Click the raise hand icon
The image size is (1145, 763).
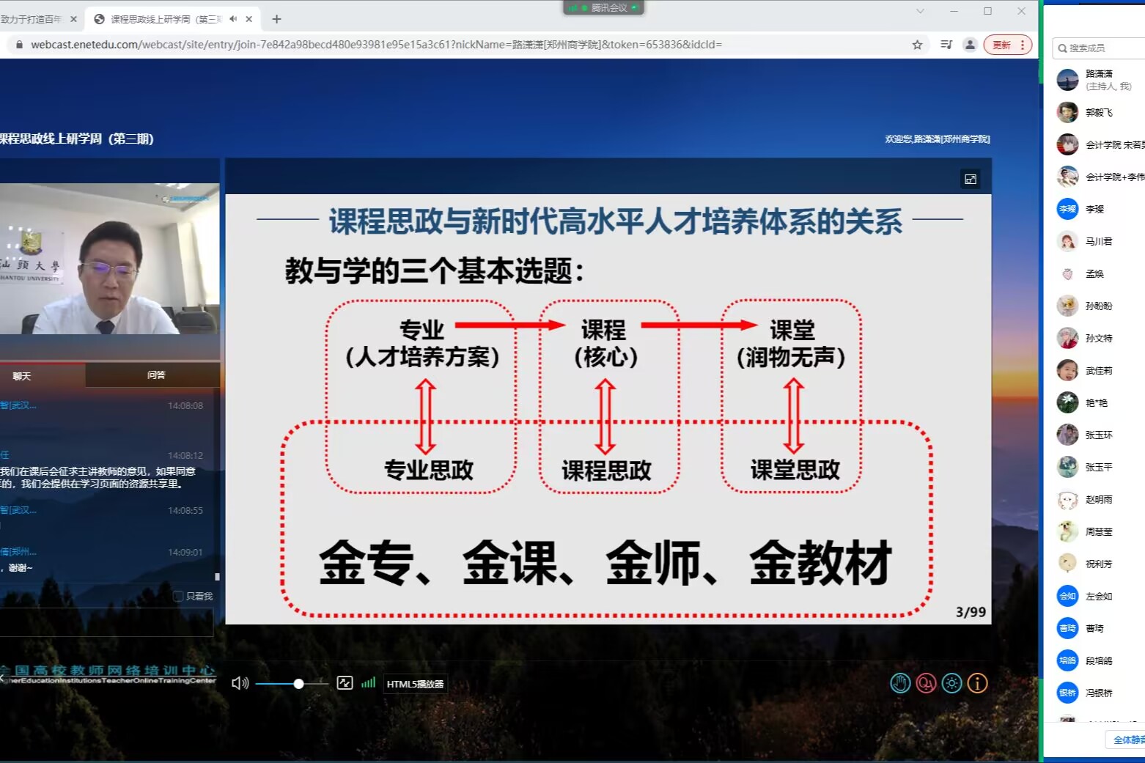click(900, 683)
